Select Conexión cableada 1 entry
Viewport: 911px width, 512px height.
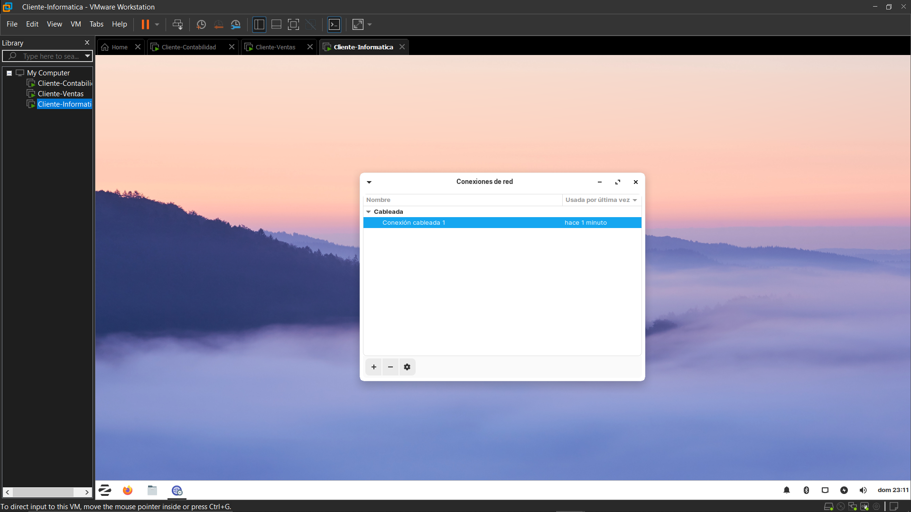[x=413, y=223]
